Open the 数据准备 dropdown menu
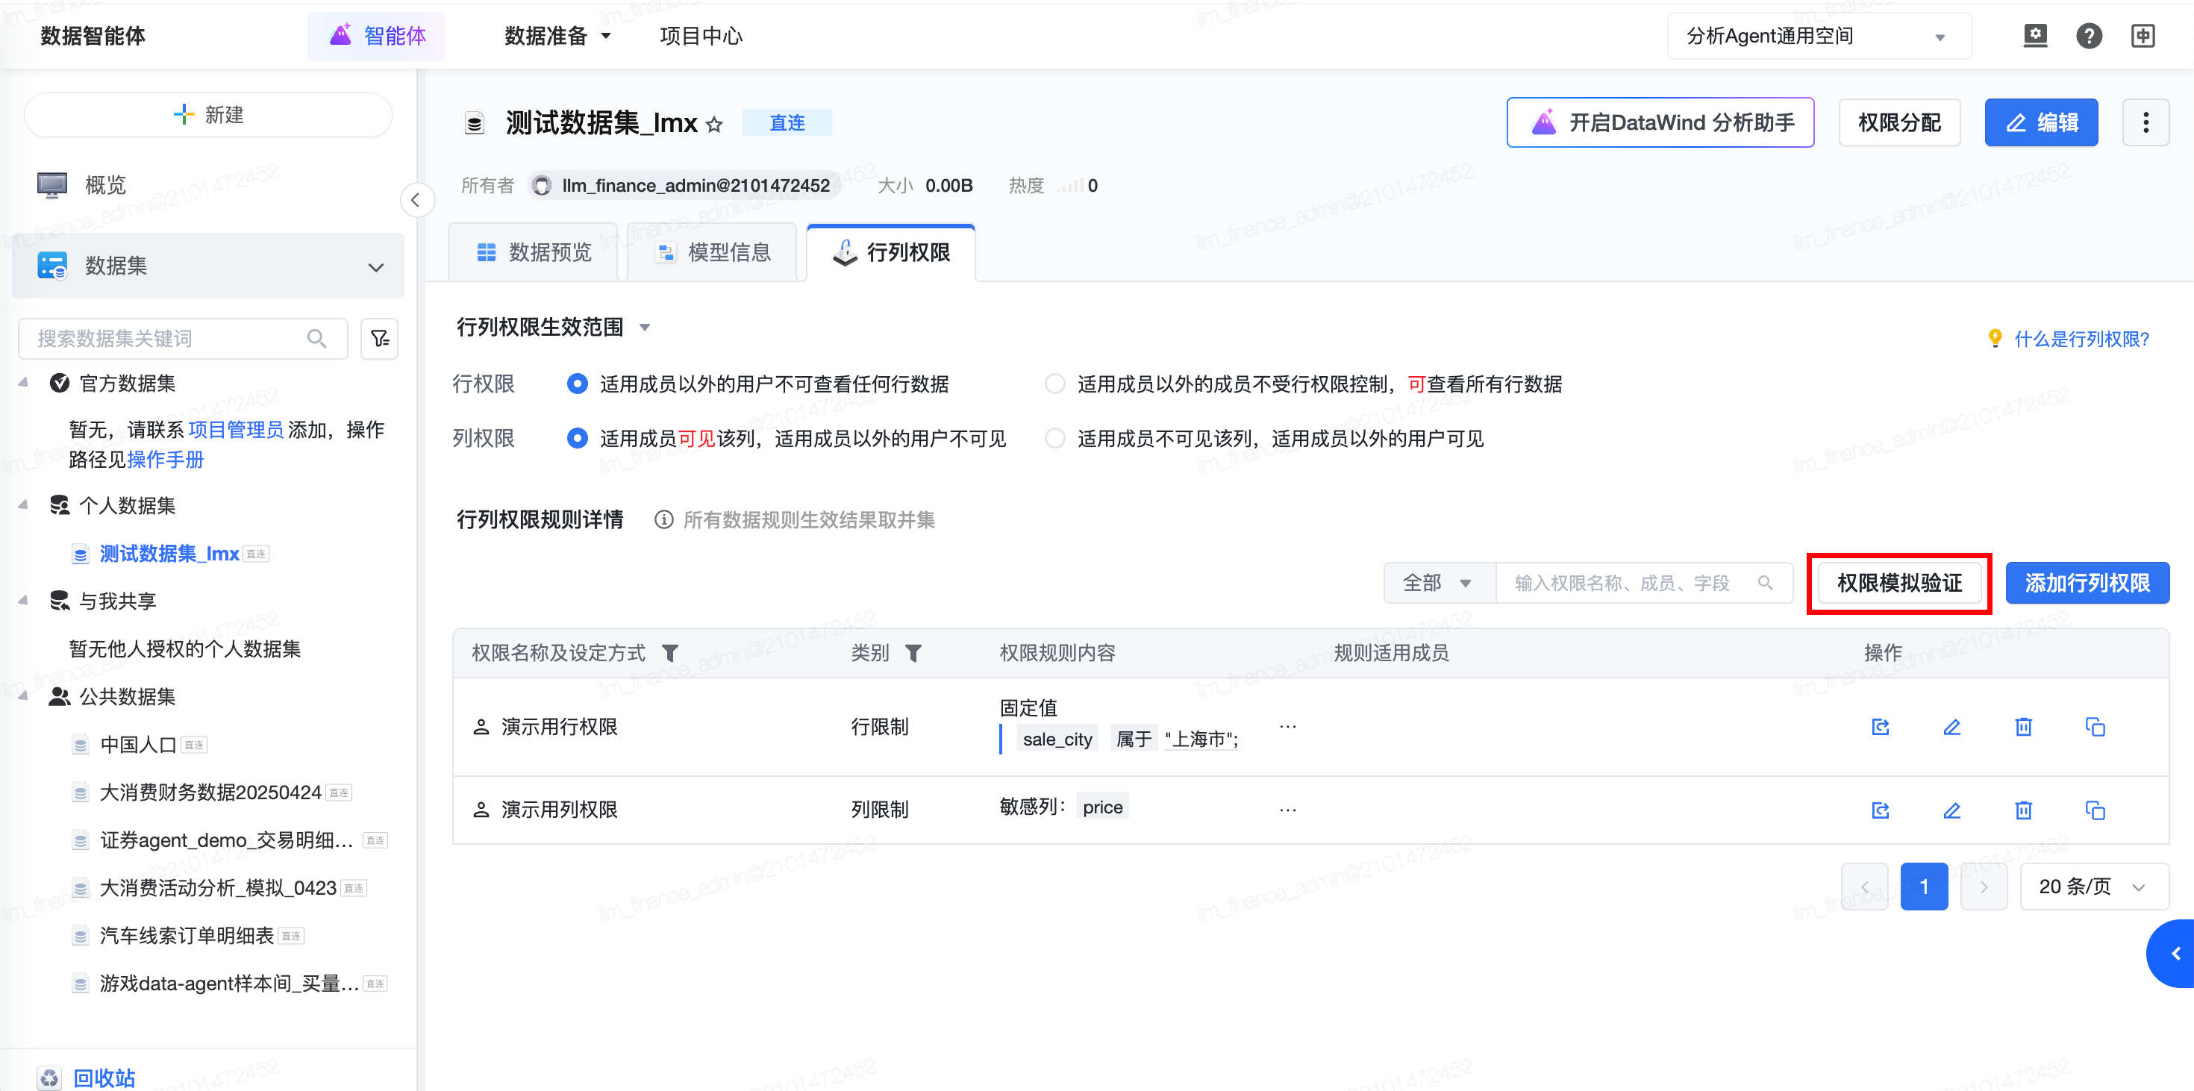The image size is (2194, 1091). point(558,36)
